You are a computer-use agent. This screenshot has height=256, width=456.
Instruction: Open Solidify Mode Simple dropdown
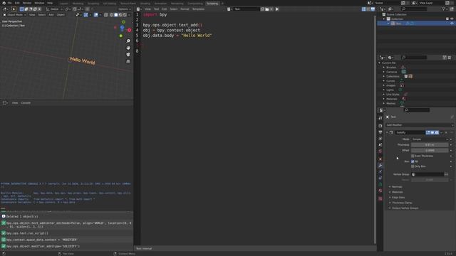point(430,139)
